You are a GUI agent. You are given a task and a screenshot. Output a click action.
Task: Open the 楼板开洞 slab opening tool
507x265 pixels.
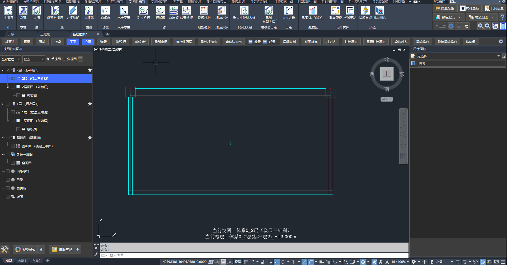pyautogui.click(x=204, y=13)
